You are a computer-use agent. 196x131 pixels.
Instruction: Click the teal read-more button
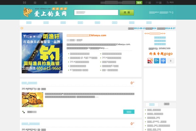click(x=129, y=112)
